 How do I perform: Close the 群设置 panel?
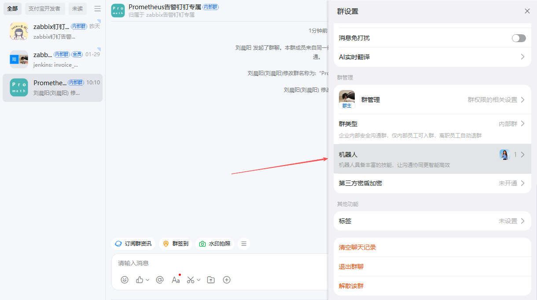click(x=527, y=11)
